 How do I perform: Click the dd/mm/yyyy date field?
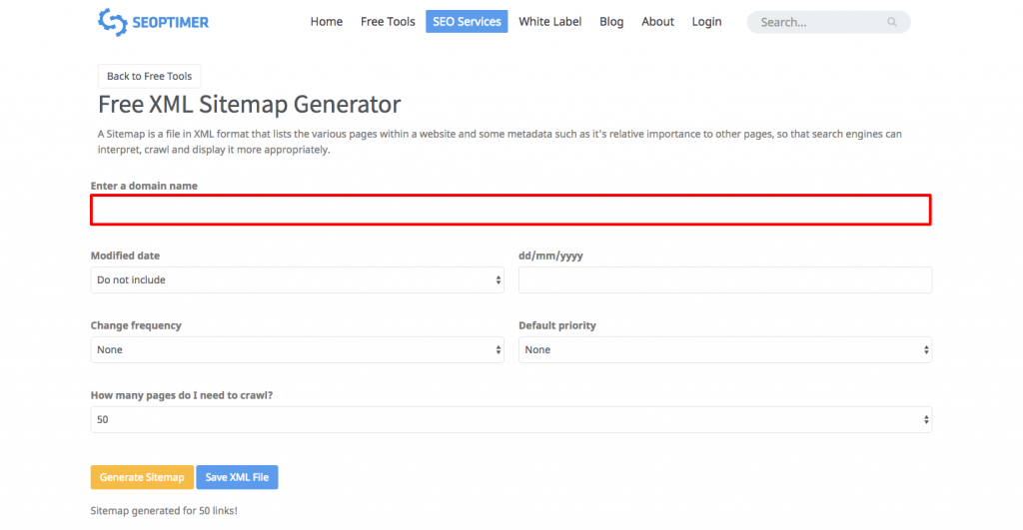pos(724,280)
